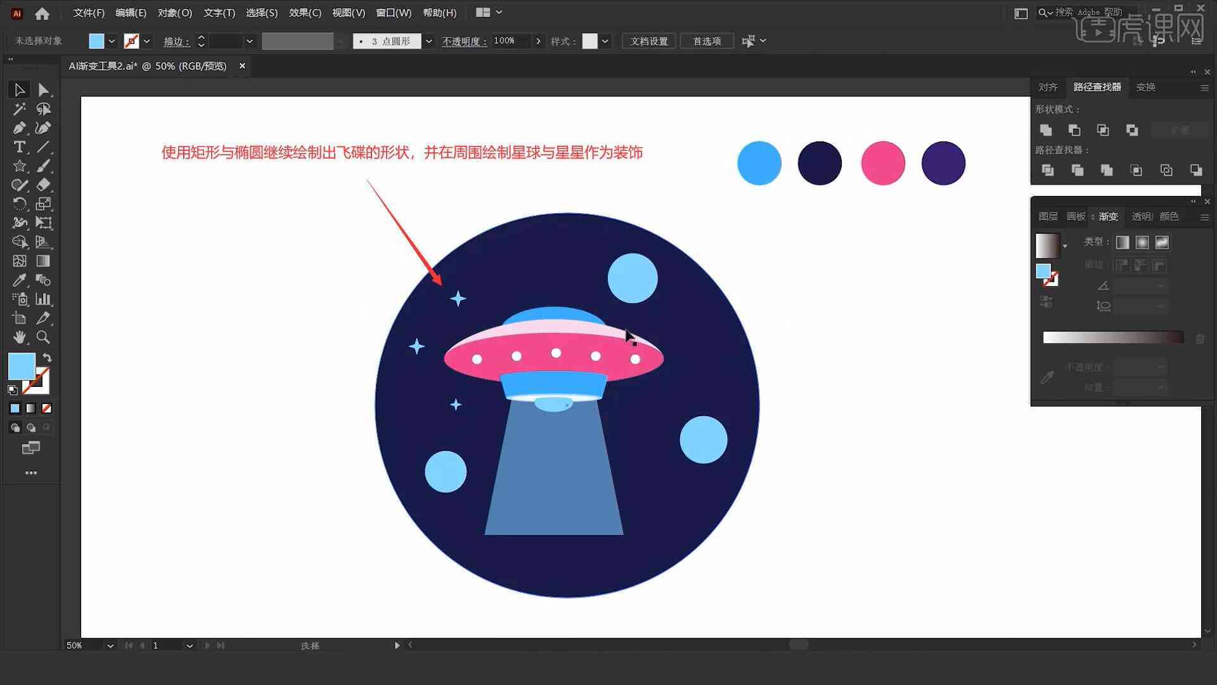Select the Zoom tool
The height and width of the screenshot is (685, 1217).
(x=42, y=336)
